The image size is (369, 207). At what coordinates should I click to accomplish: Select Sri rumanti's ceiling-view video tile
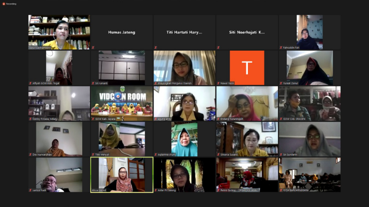click(x=122, y=68)
